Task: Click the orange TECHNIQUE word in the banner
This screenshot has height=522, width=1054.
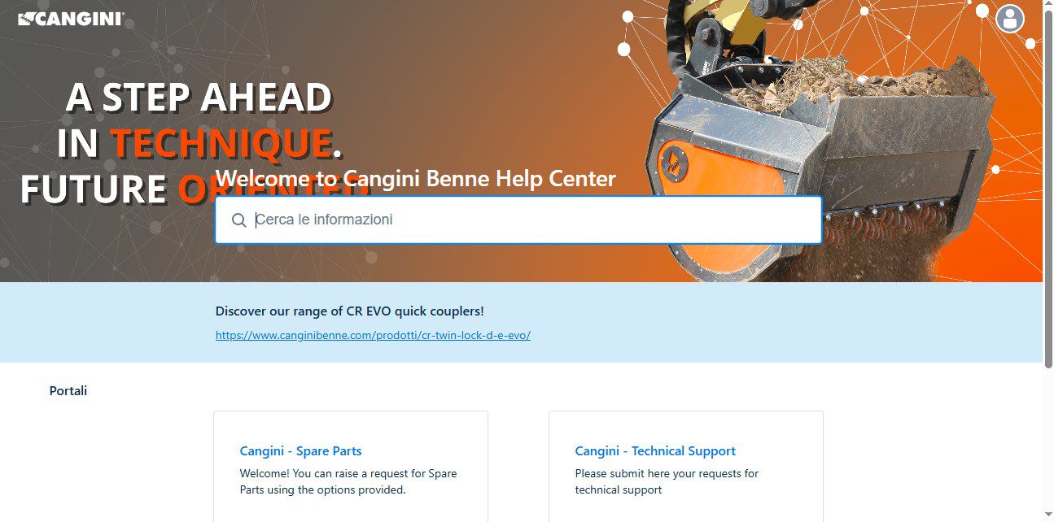Action: (x=221, y=143)
